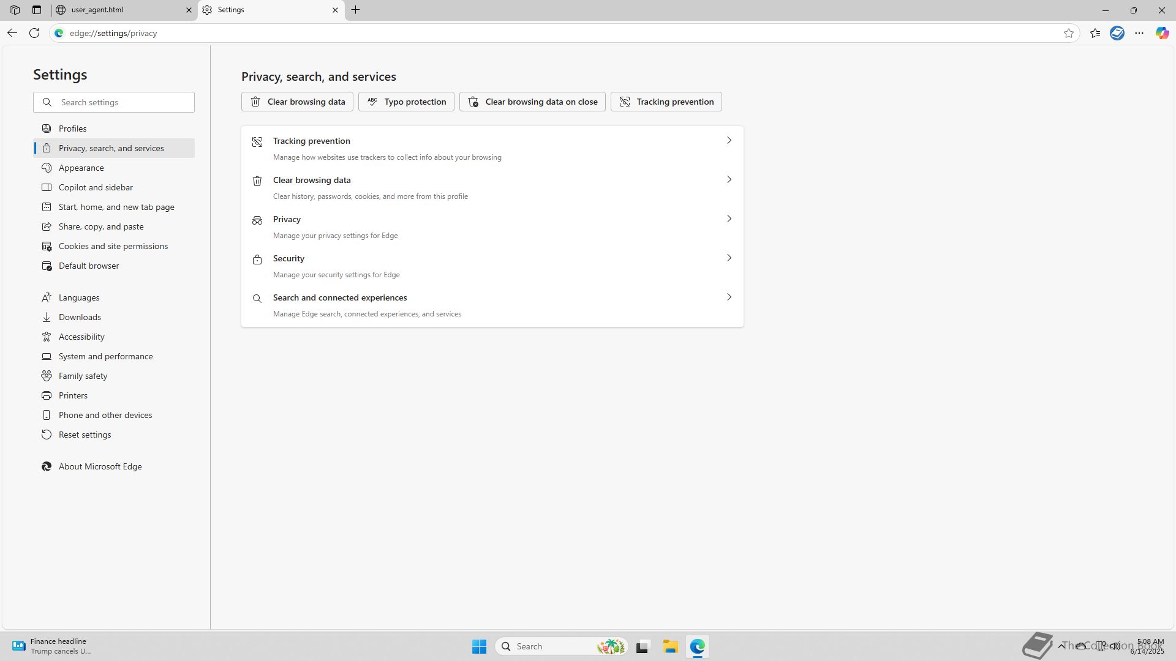This screenshot has height=661, width=1176.
Task: Click the Typo protection button
Action: 406,102
